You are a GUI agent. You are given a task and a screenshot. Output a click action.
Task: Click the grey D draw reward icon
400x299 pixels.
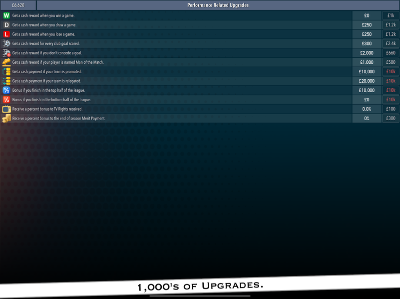pos(6,25)
